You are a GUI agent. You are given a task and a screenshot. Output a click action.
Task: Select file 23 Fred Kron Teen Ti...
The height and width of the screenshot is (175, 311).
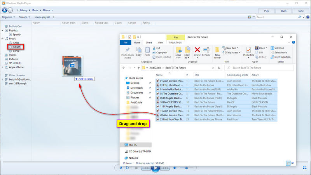(216, 119)
